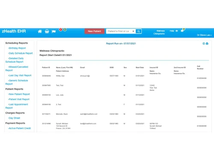This screenshot has height=161, width=214.
Task: Go to the Home icon
Action: (40, 31)
